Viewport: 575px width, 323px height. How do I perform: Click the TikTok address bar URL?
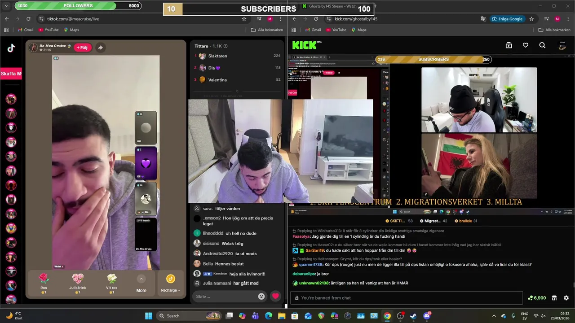tap(73, 19)
